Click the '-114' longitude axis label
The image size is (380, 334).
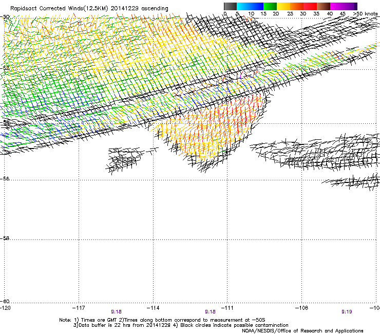153,308
